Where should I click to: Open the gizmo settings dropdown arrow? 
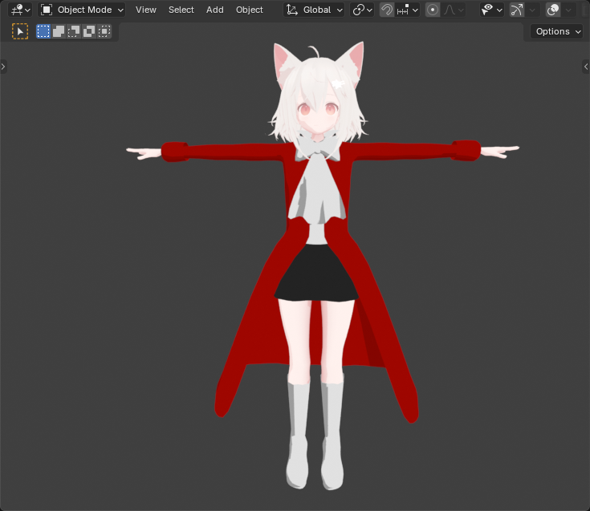pyautogui.click(x=532, y=10)
